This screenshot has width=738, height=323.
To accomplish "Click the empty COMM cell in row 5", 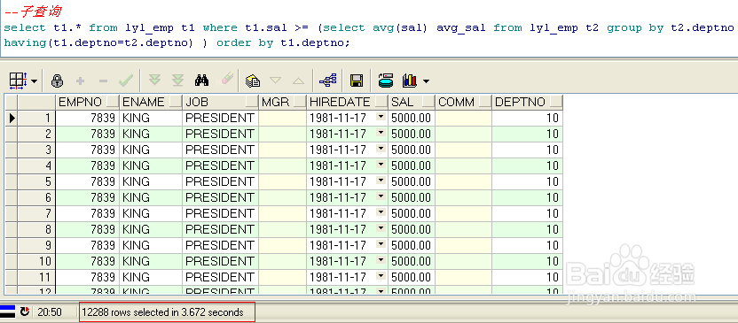I will coord(464,181).
